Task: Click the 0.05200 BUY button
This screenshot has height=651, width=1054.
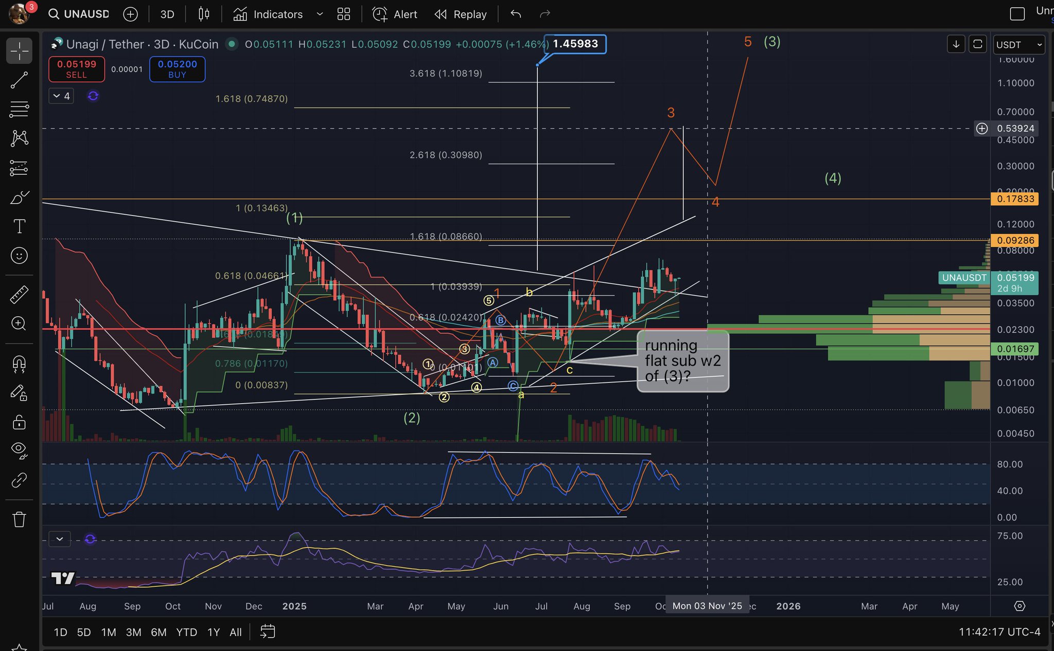Action: (177, 69)
